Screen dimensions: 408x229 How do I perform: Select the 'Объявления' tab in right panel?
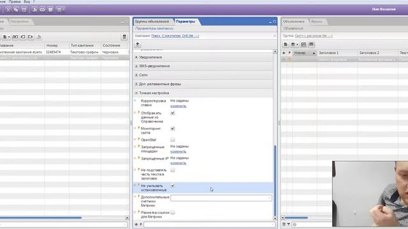(293, 22)
